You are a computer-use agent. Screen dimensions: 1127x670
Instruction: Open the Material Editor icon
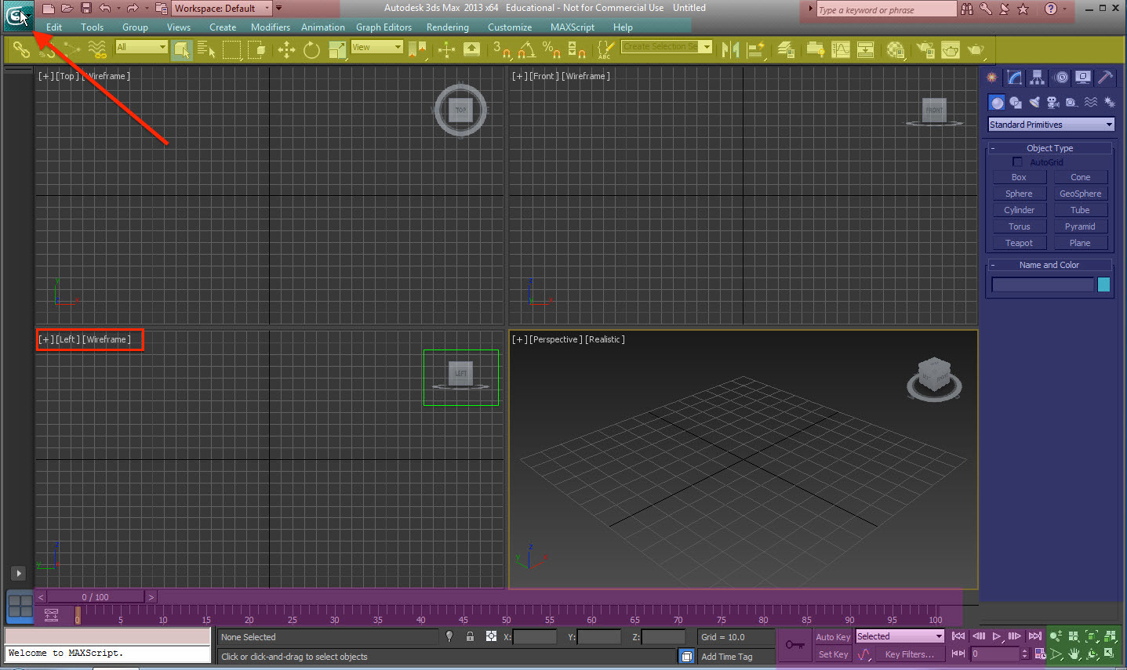coord(896,50)
